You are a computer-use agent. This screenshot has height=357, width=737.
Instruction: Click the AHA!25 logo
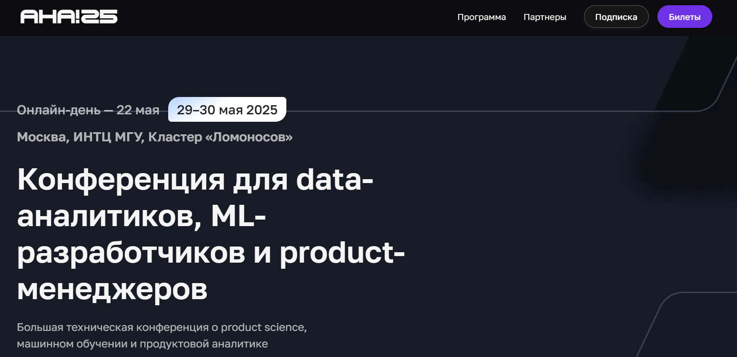point(69,17)
